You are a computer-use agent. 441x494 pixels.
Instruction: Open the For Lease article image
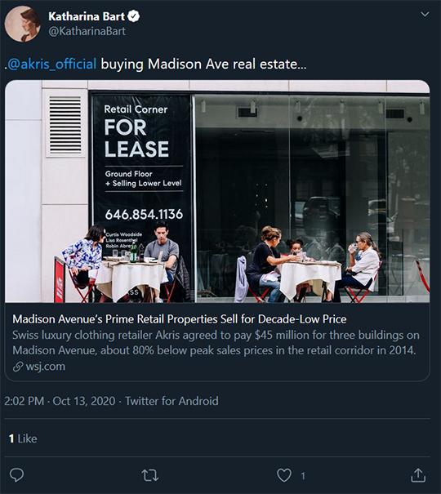coord(217,191)
